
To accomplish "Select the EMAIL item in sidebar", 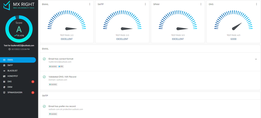I will coord(18,60).
